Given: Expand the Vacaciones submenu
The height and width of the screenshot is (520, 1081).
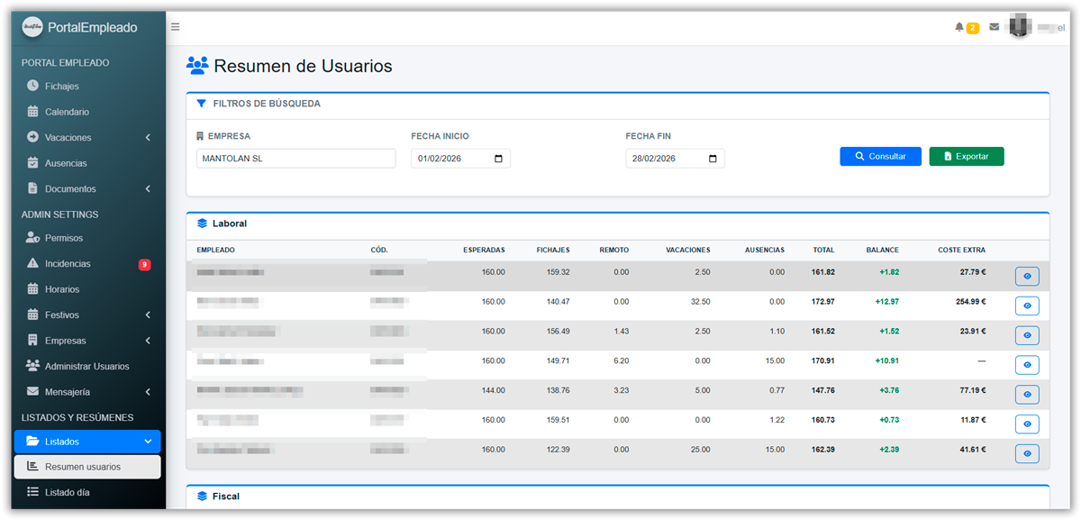Looking at the screenshot, I should click(x=147, y=138).
